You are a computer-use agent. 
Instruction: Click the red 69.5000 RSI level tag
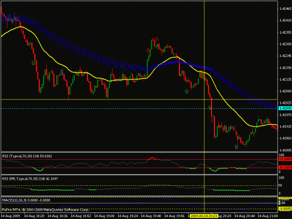click(285, 159)
